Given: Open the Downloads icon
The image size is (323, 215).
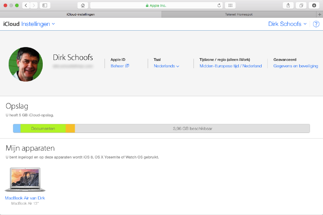Looking at the screenshot, I should [314, 5].
